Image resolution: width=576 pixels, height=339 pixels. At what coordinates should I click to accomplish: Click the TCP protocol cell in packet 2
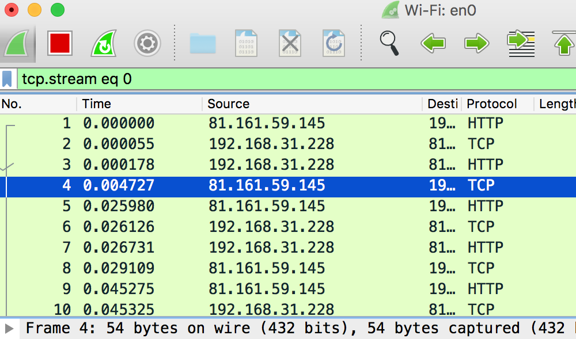(481, 144)
